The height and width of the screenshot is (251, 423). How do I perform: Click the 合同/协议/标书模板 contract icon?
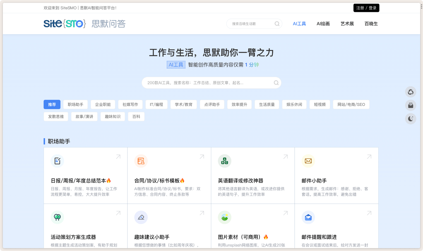pos(141,161)
